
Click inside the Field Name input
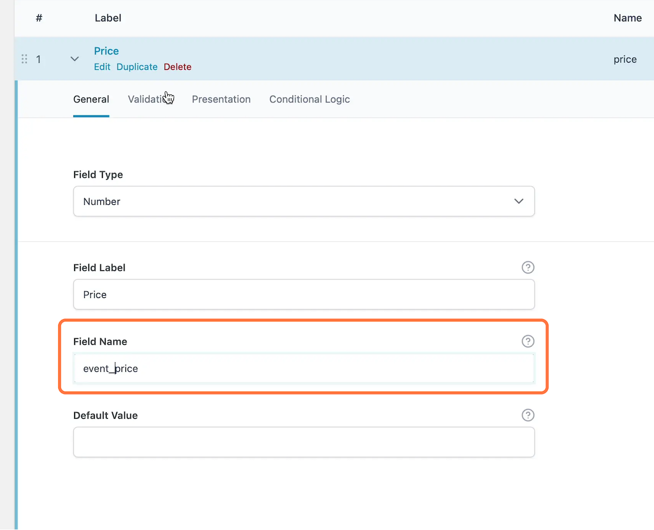304,368
